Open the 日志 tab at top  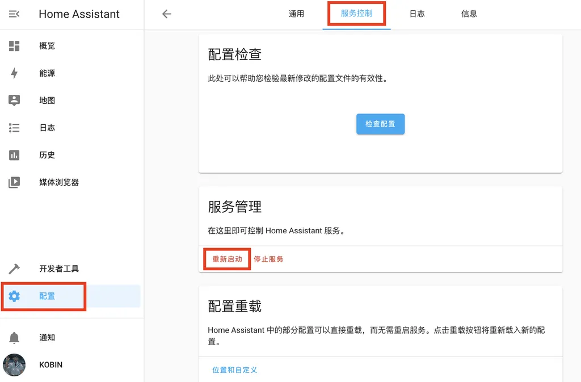(417, 14)
